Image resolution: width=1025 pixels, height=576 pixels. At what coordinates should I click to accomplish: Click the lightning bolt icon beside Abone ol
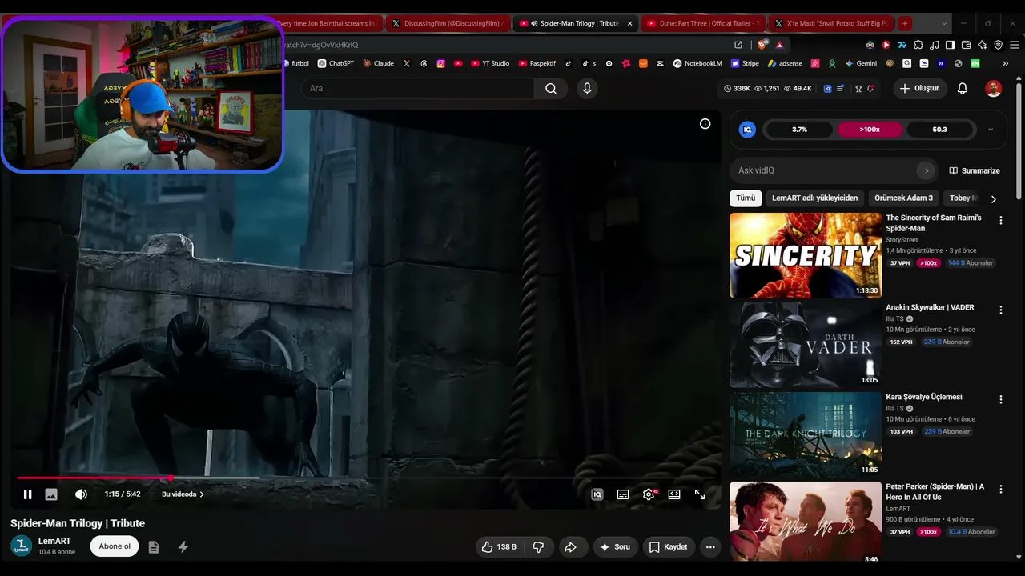(x=183, y=547)
